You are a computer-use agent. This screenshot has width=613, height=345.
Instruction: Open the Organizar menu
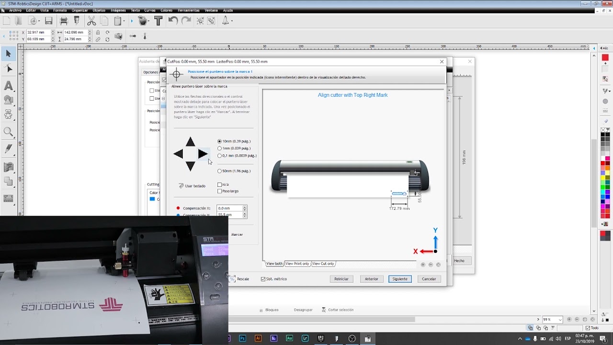pos(80,10)
